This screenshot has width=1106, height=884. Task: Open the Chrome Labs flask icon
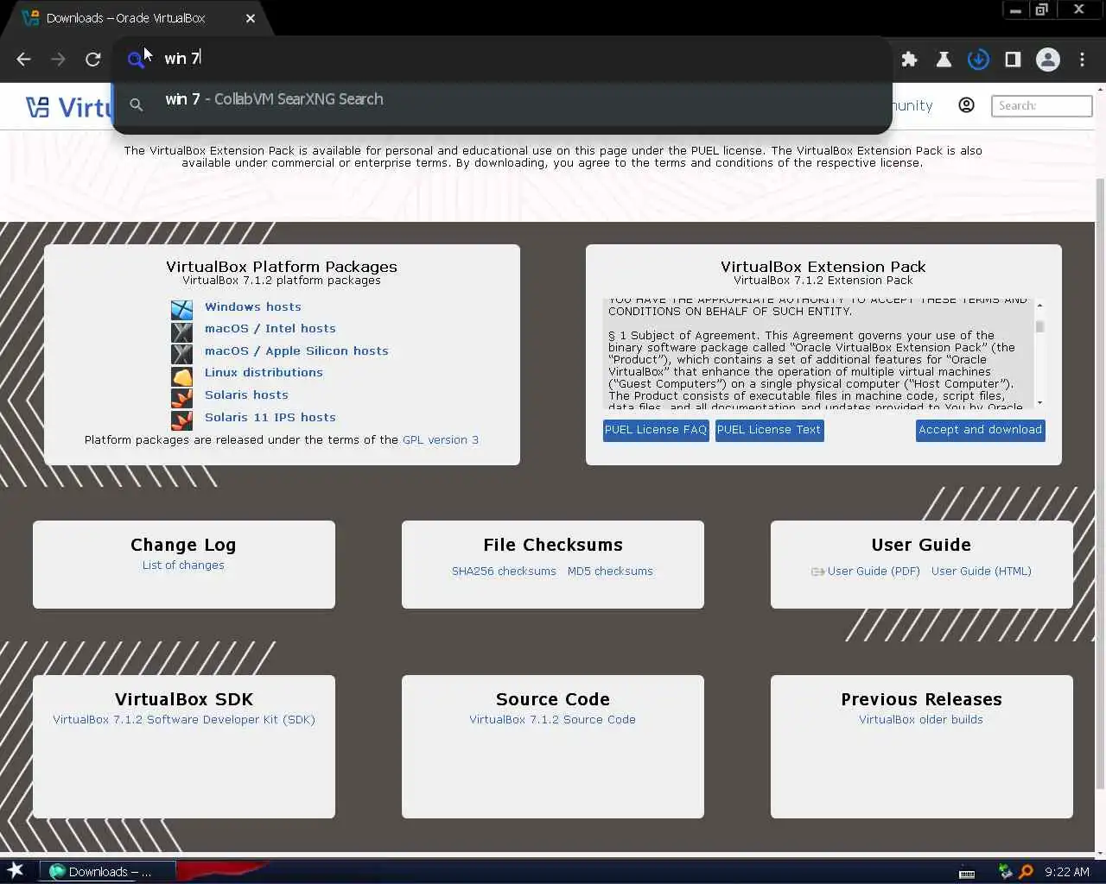pyautogui.click(x=944, y=60)
